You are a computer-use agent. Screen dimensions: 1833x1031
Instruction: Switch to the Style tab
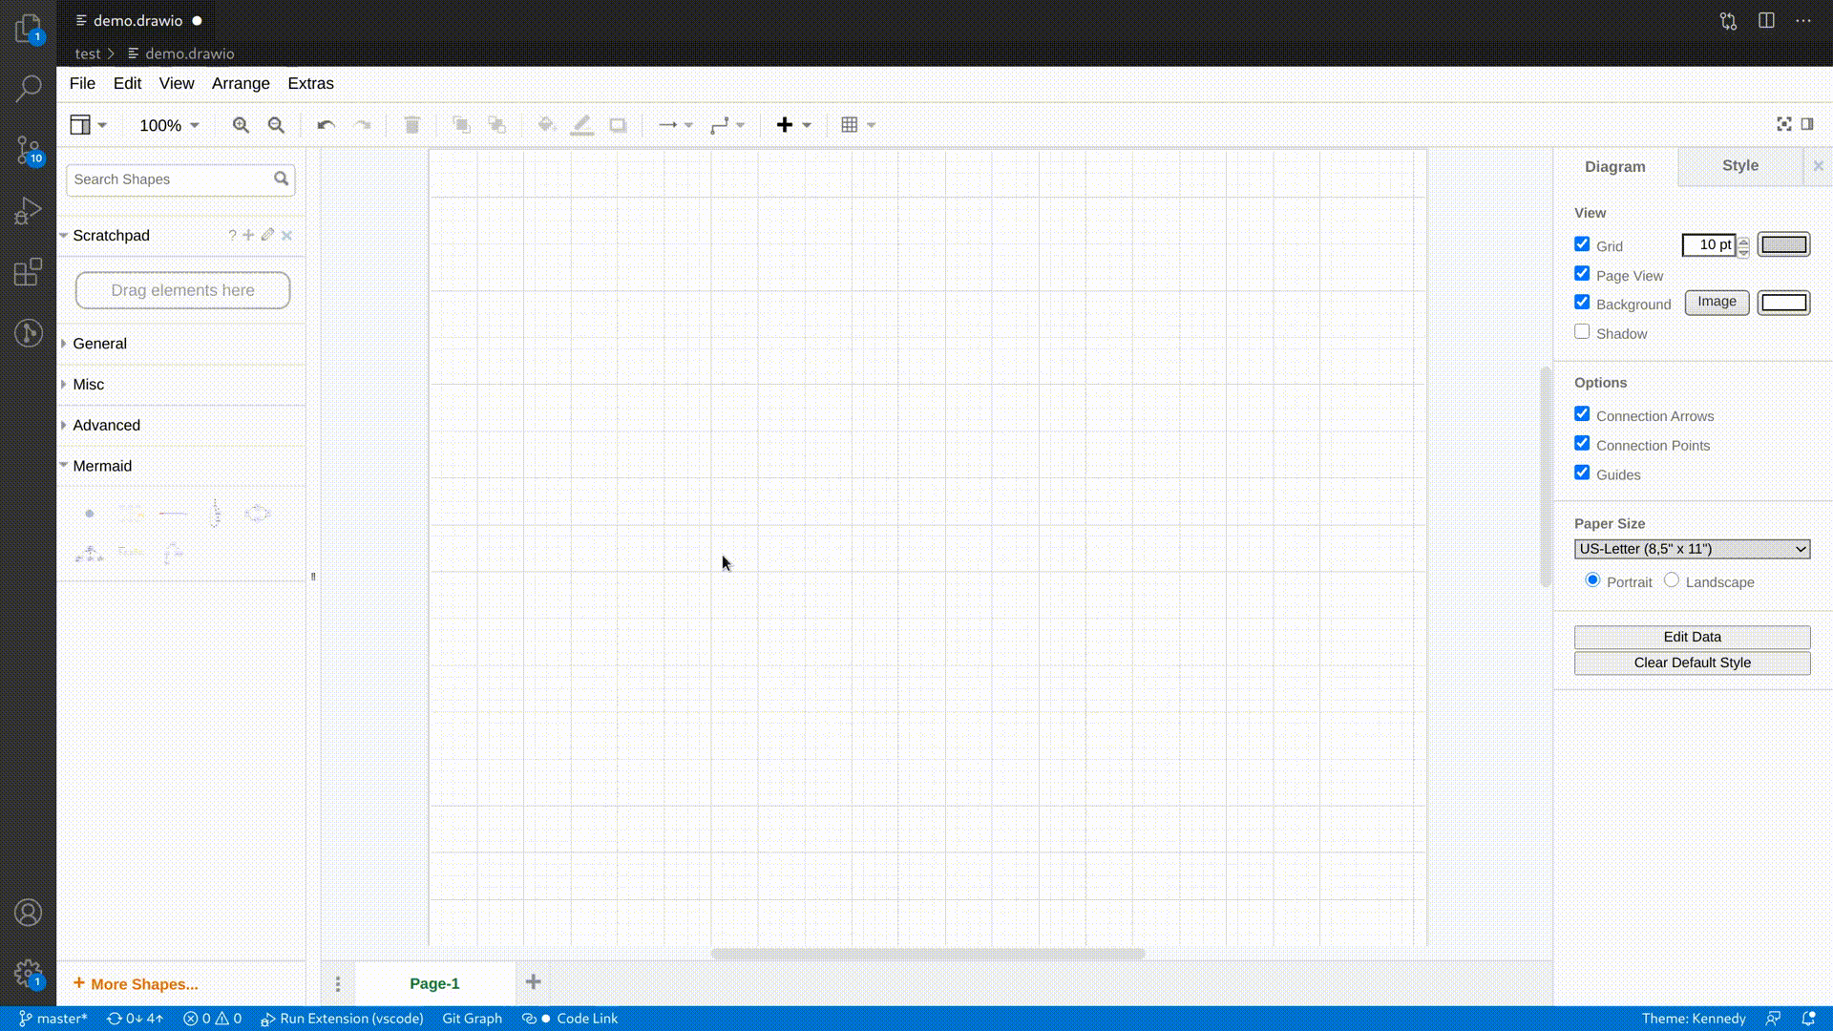tap(1739, 165)
